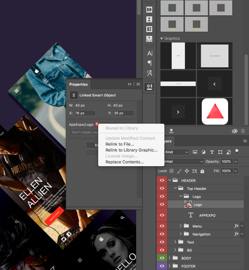Screen dimensions: 249x270
Task: Lock all padlock icon
Action: click(202, 171)
